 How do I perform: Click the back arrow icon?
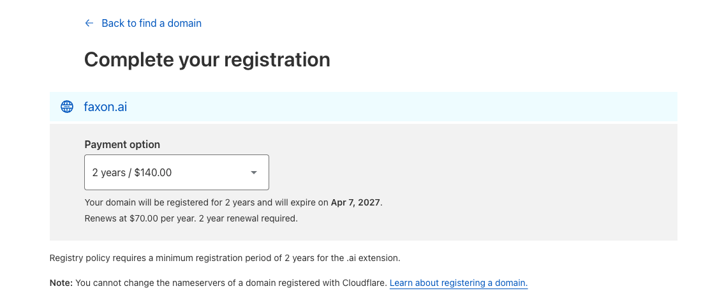pyautogui.click(x=89, y=23)
